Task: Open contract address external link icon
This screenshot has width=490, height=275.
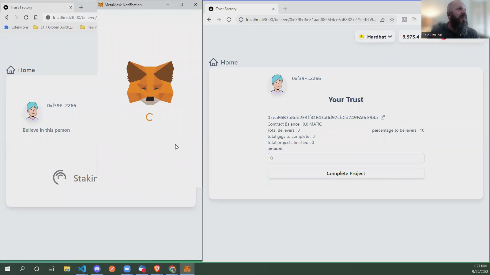Action: click(383, 117)
